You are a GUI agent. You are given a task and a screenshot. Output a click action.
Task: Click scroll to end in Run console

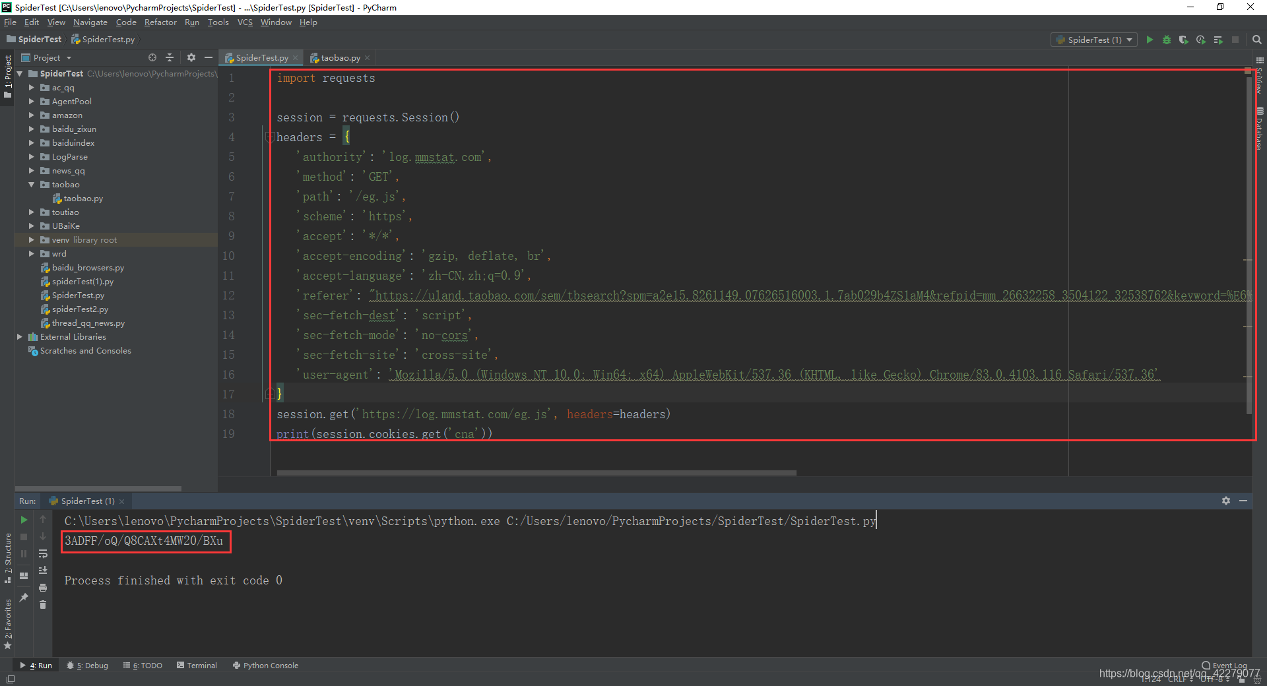(x=43, y=571)
